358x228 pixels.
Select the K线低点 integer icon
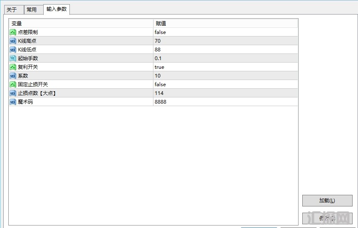13,49
